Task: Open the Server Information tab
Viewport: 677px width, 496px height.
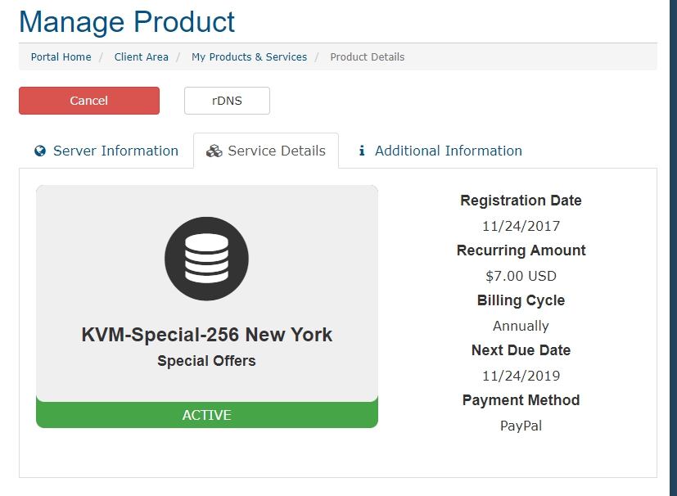Action: point(106,151)
